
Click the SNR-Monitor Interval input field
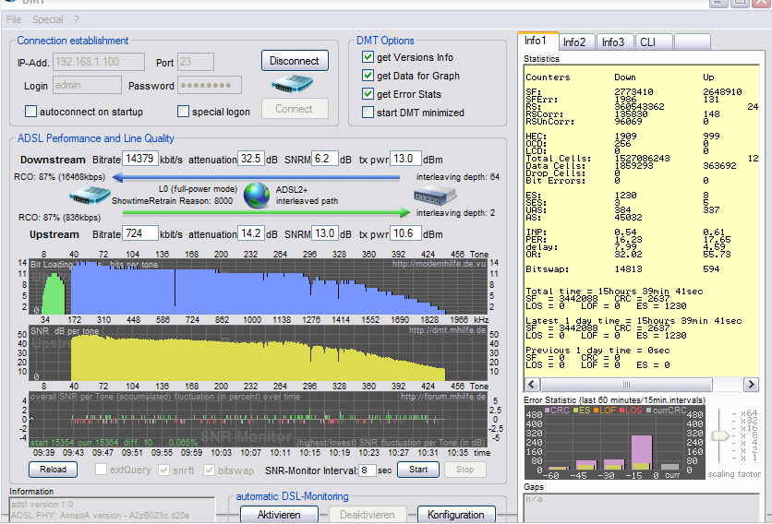tap(368, 470)
